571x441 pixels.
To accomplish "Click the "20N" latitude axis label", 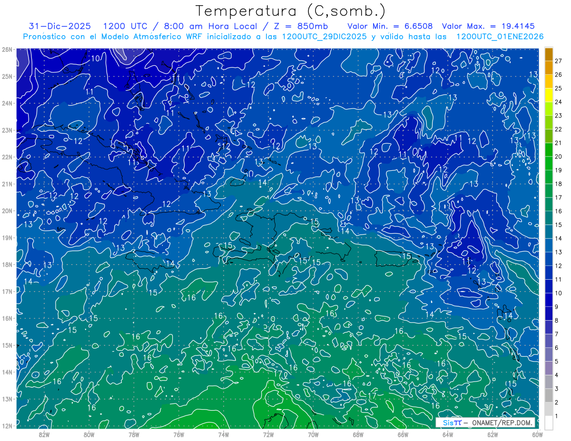I will coord(7,211).
